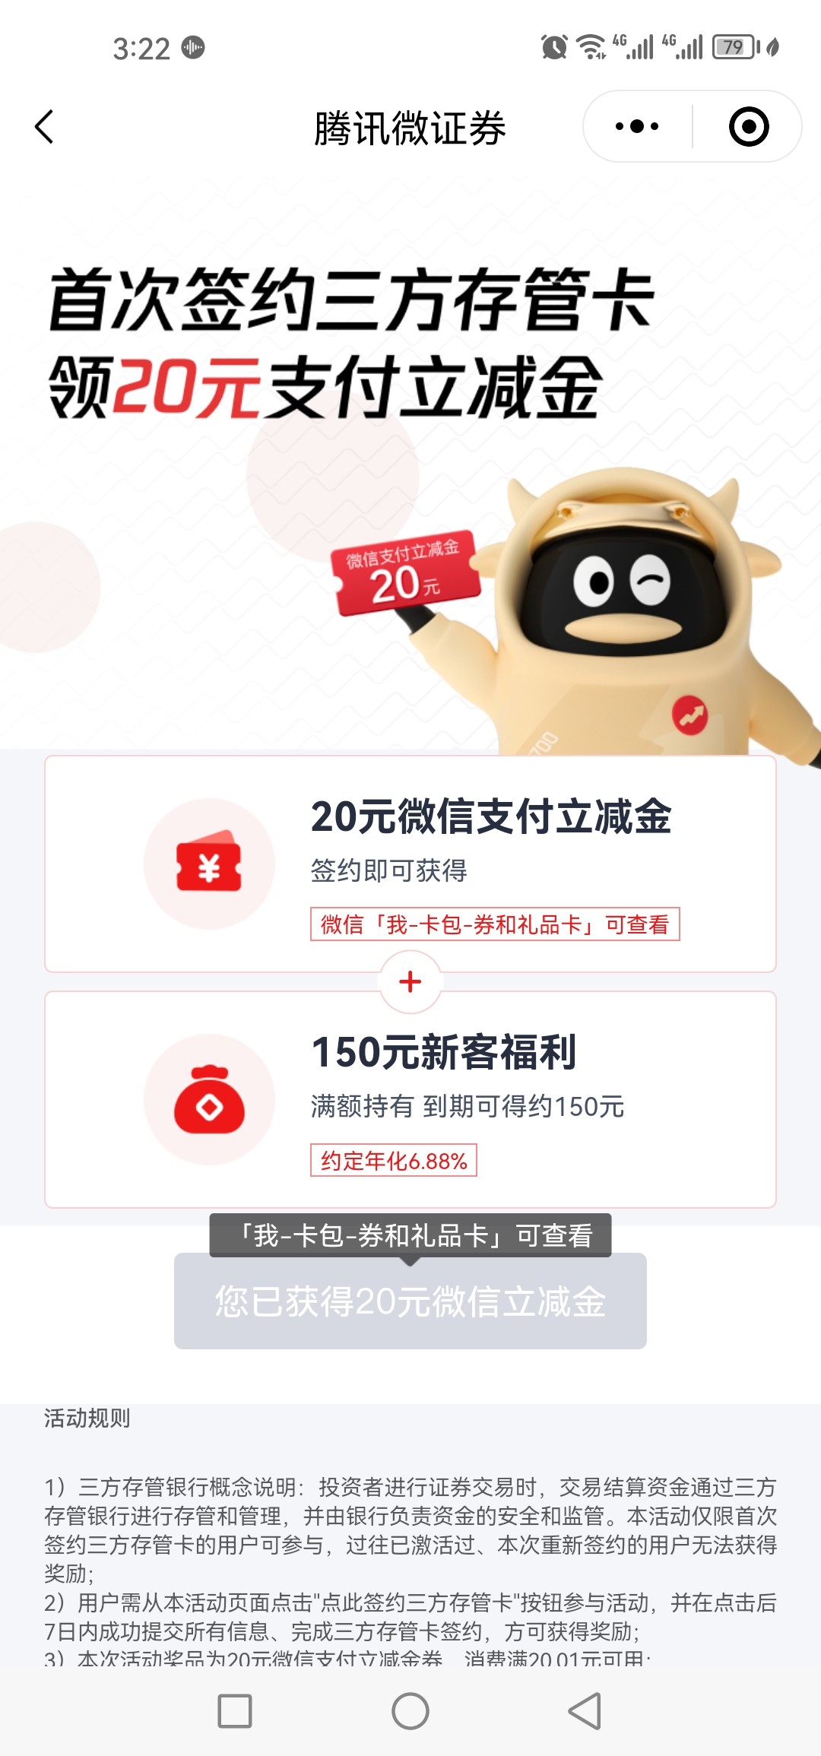This screenshot has height=1756, width=821.
Task: Tap the red money bag icon
Action: point(209,1099)
